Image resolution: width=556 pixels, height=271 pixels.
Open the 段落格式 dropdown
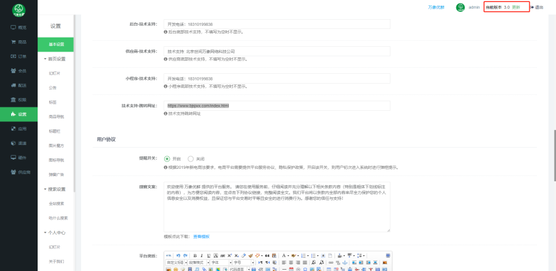coord(199,262)
